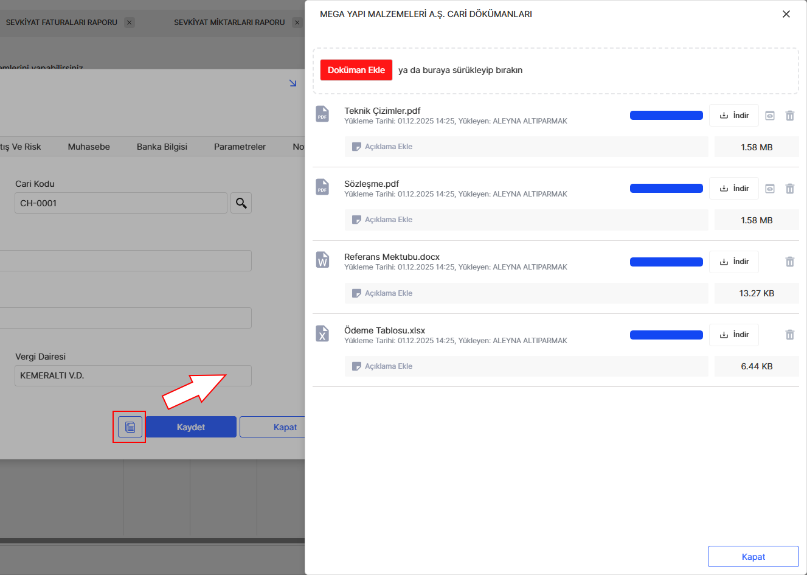Delete Sözleşme.pdf using the trash icon
The image size is (807, 575).
(789, 189)
